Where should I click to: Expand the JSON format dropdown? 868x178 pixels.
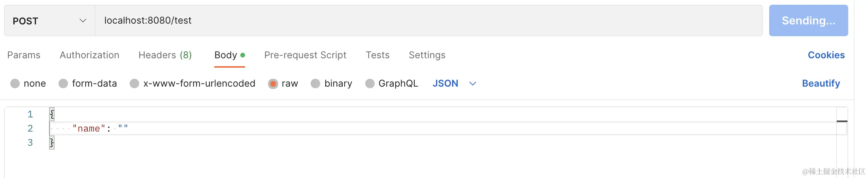click(x=454, y=83)
